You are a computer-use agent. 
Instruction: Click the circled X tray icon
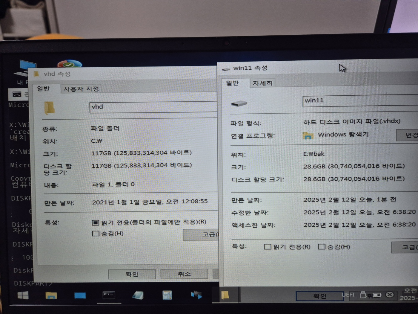click(x=389, y=295)
